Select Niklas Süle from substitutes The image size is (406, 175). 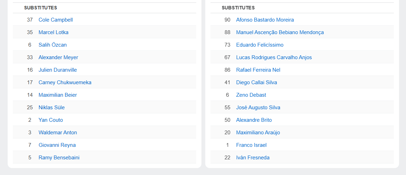click(x=51, y=108)
